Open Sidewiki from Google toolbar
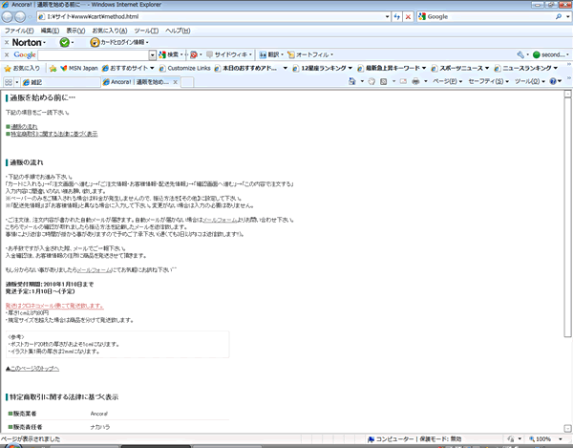 point(229,54)
